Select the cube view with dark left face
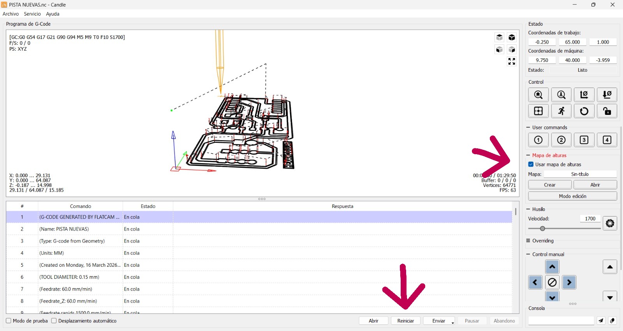The image size is (623, 331). click(x=500, y=49)
